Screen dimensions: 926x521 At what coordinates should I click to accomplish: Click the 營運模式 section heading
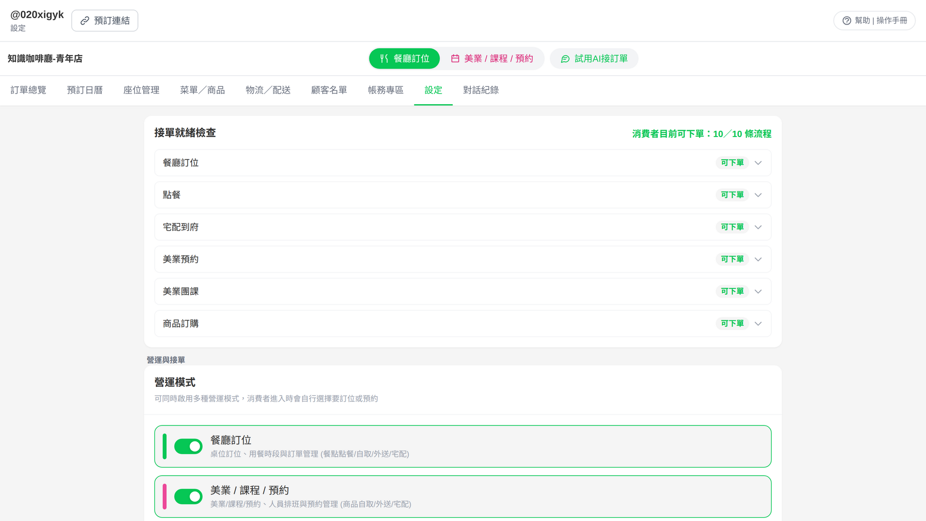(x=175, y=383)
